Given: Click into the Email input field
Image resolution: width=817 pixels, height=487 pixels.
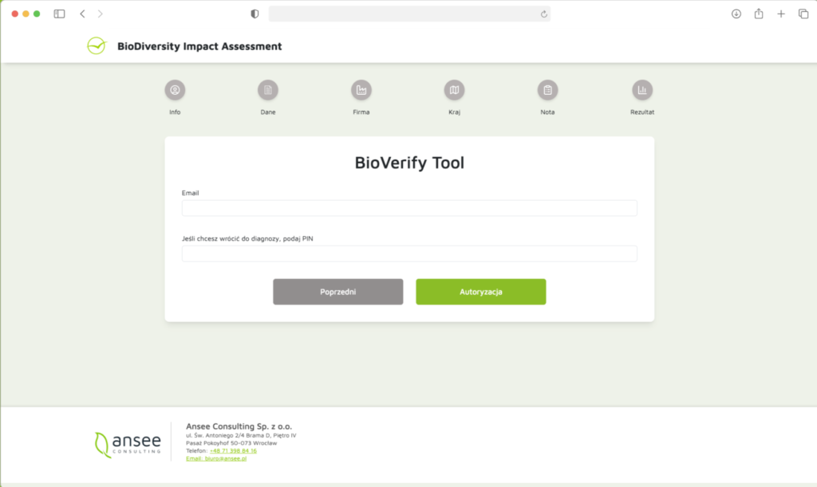Looking at the screenshot, I should click(x=409, y=208).
